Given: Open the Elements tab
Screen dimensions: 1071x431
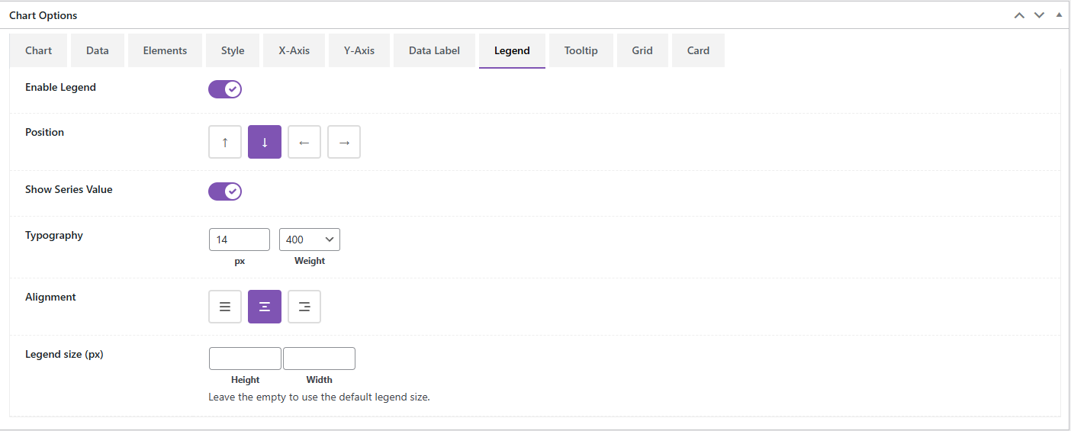Looking at the screenshot, I should coord(165,50).
